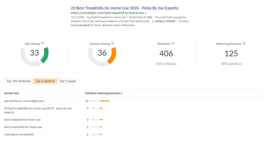Click the orange bar for 28.57 percent

click(104, 101)
